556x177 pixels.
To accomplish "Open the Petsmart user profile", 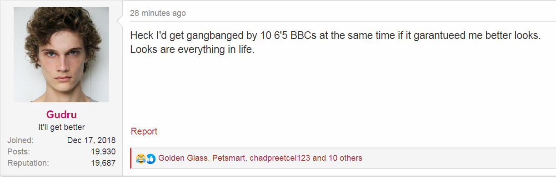I will 229,158.
